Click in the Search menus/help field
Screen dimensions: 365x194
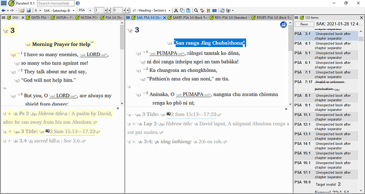click(56, 3)
